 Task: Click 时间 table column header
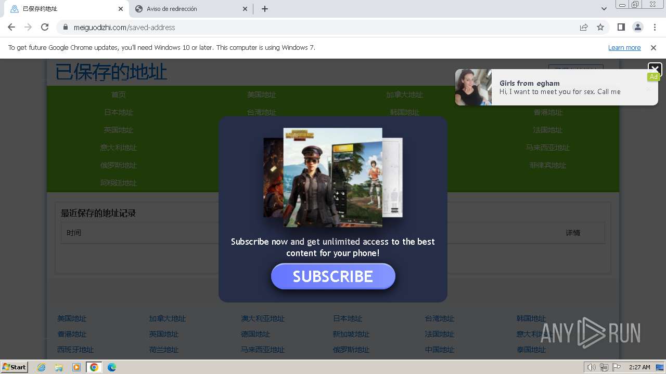coord(74,233)
